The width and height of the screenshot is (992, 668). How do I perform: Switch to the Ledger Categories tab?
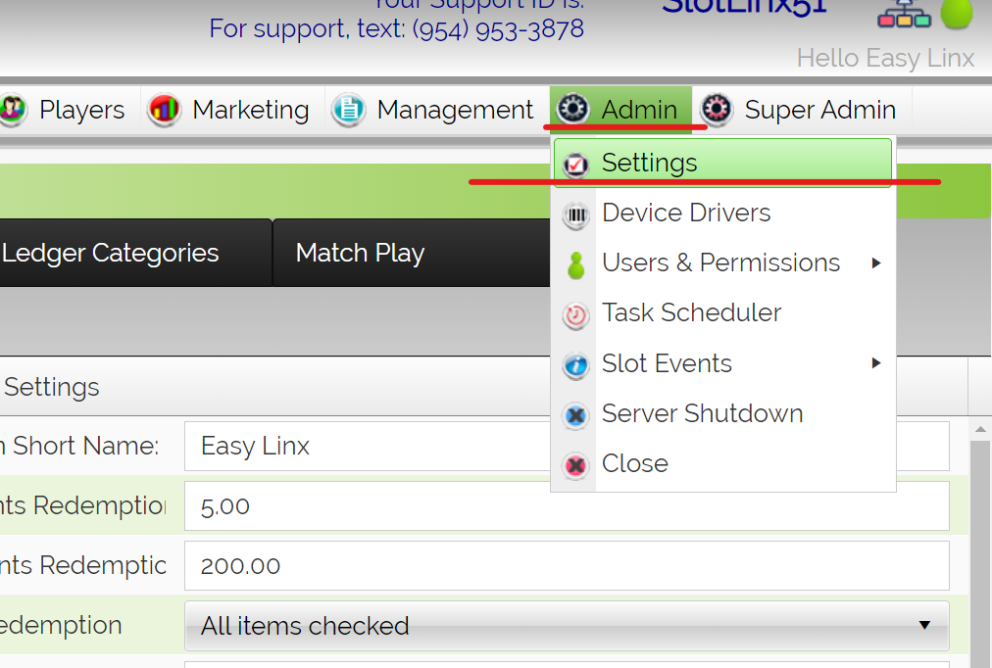(135, 253)
